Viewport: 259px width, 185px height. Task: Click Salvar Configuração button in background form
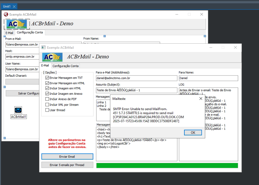pyautogui.click(x=22, y=93)
